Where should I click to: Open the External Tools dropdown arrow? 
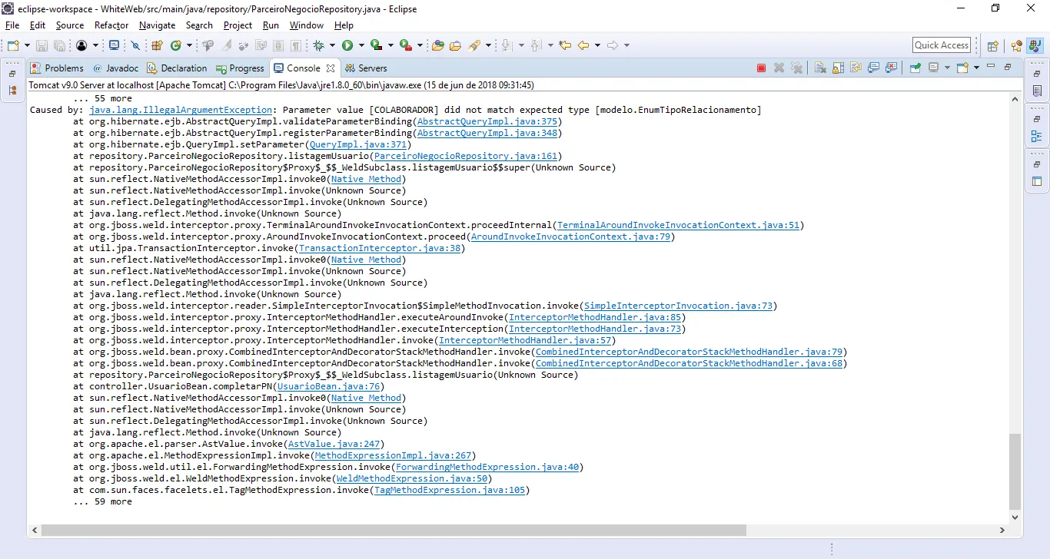coord(420,46)
